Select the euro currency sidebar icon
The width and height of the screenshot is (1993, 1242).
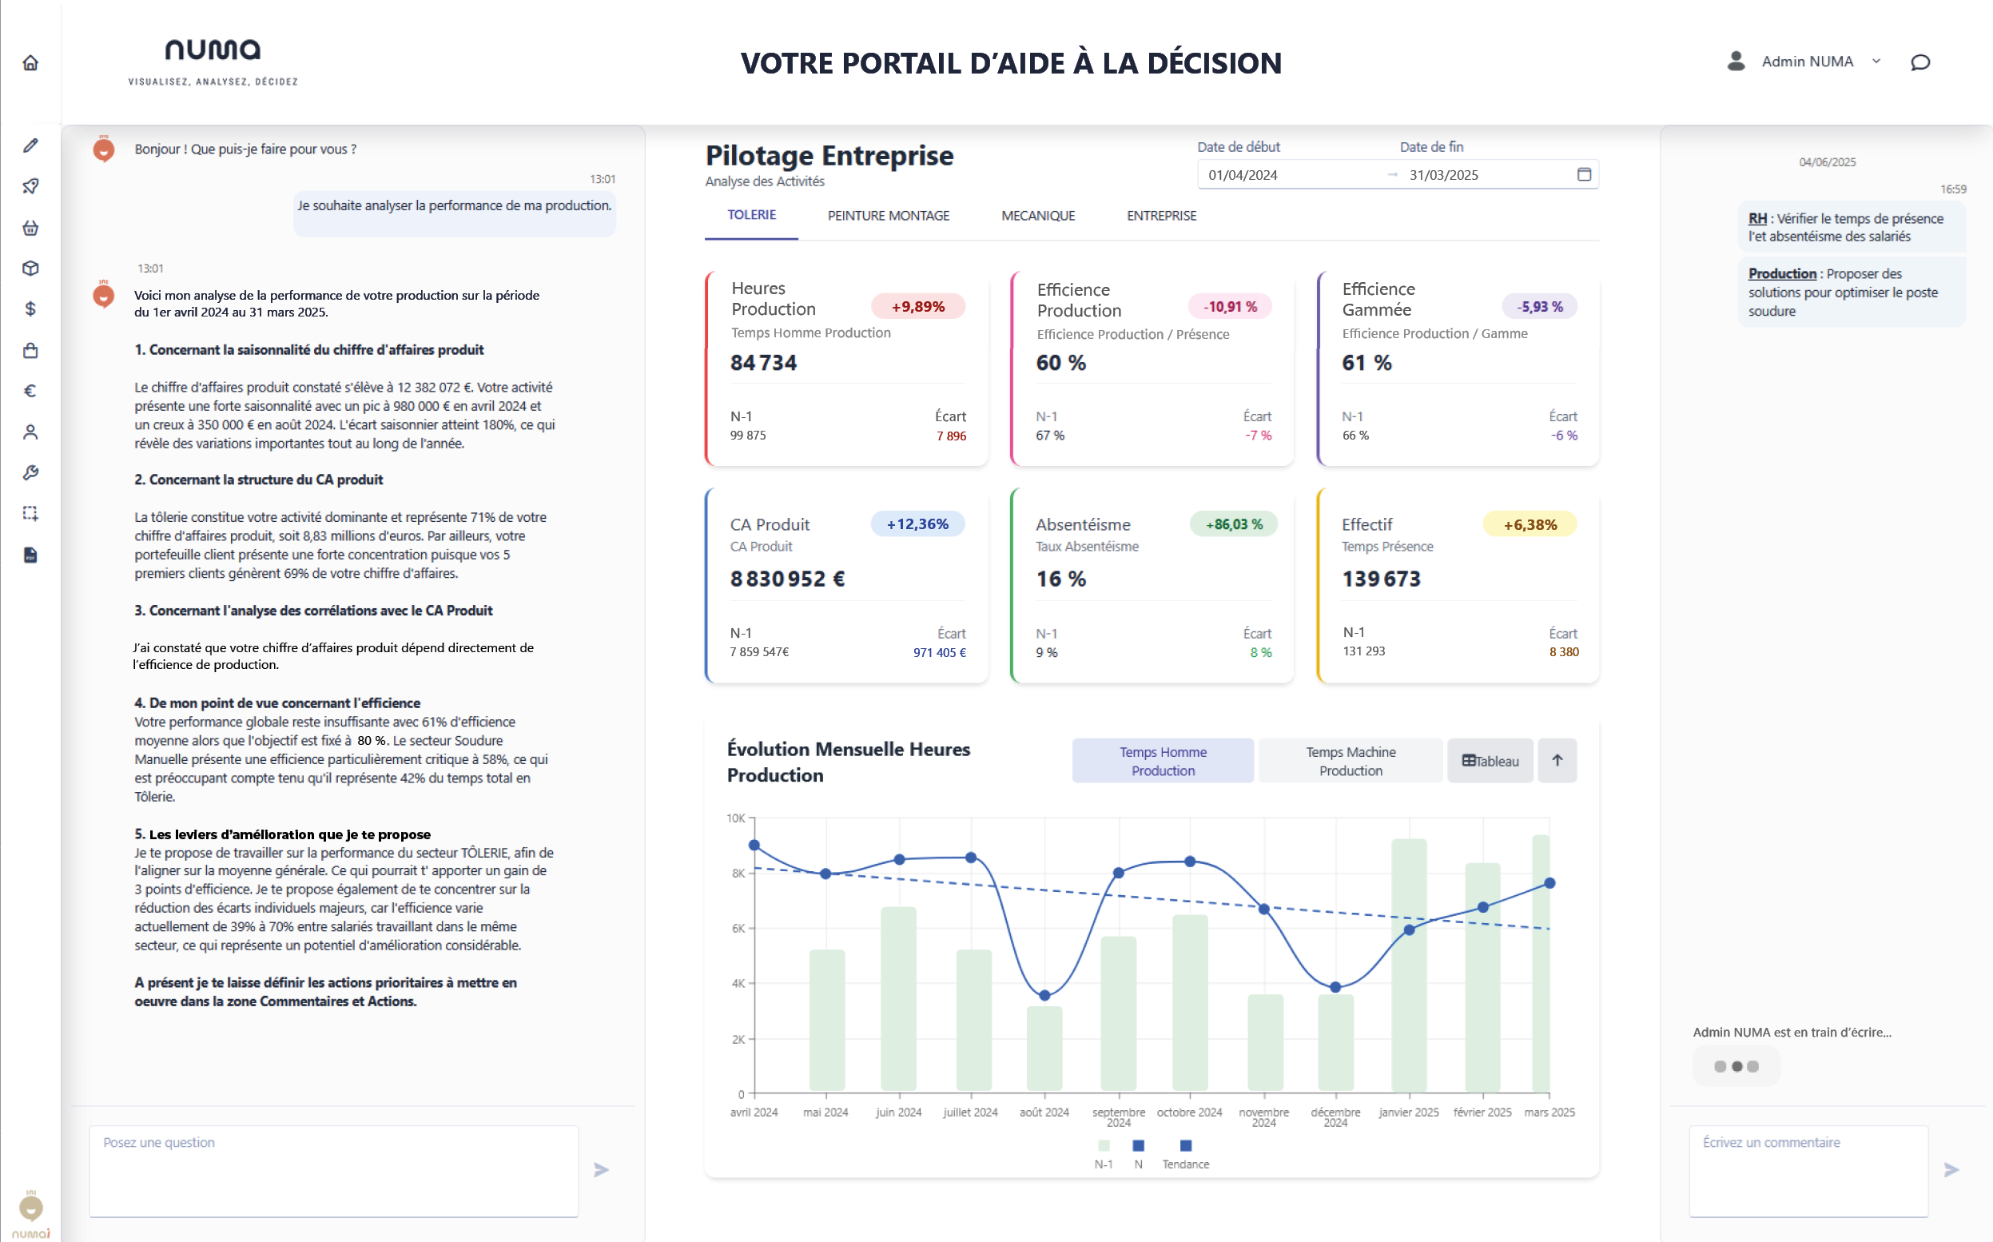coord(30,391)
